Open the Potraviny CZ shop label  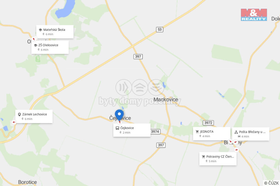218,159
